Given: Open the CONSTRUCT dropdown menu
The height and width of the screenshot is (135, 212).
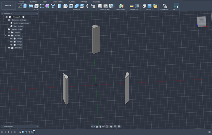Looking at the screenshot, I should tap(121, 10).
